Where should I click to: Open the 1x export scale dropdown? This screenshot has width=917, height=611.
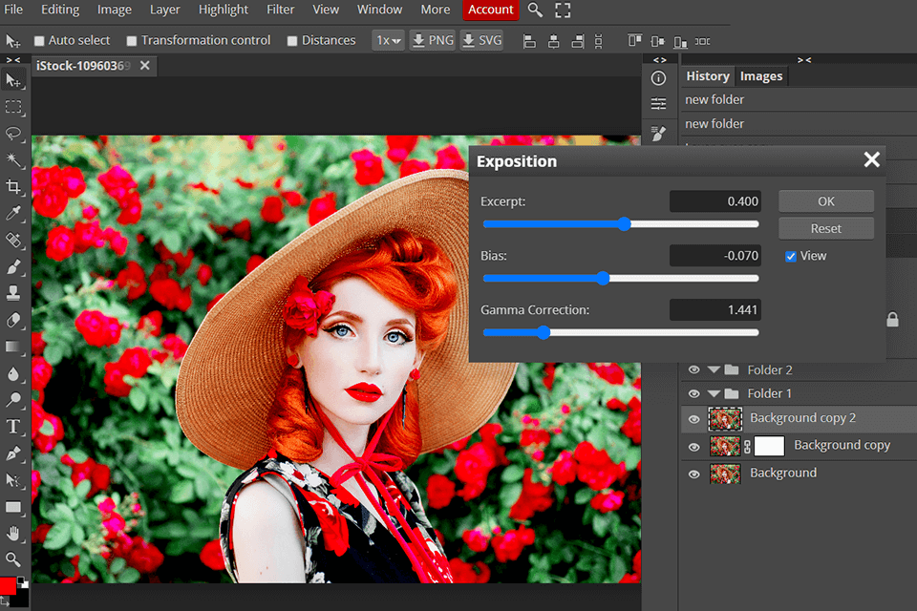point(388,41)
